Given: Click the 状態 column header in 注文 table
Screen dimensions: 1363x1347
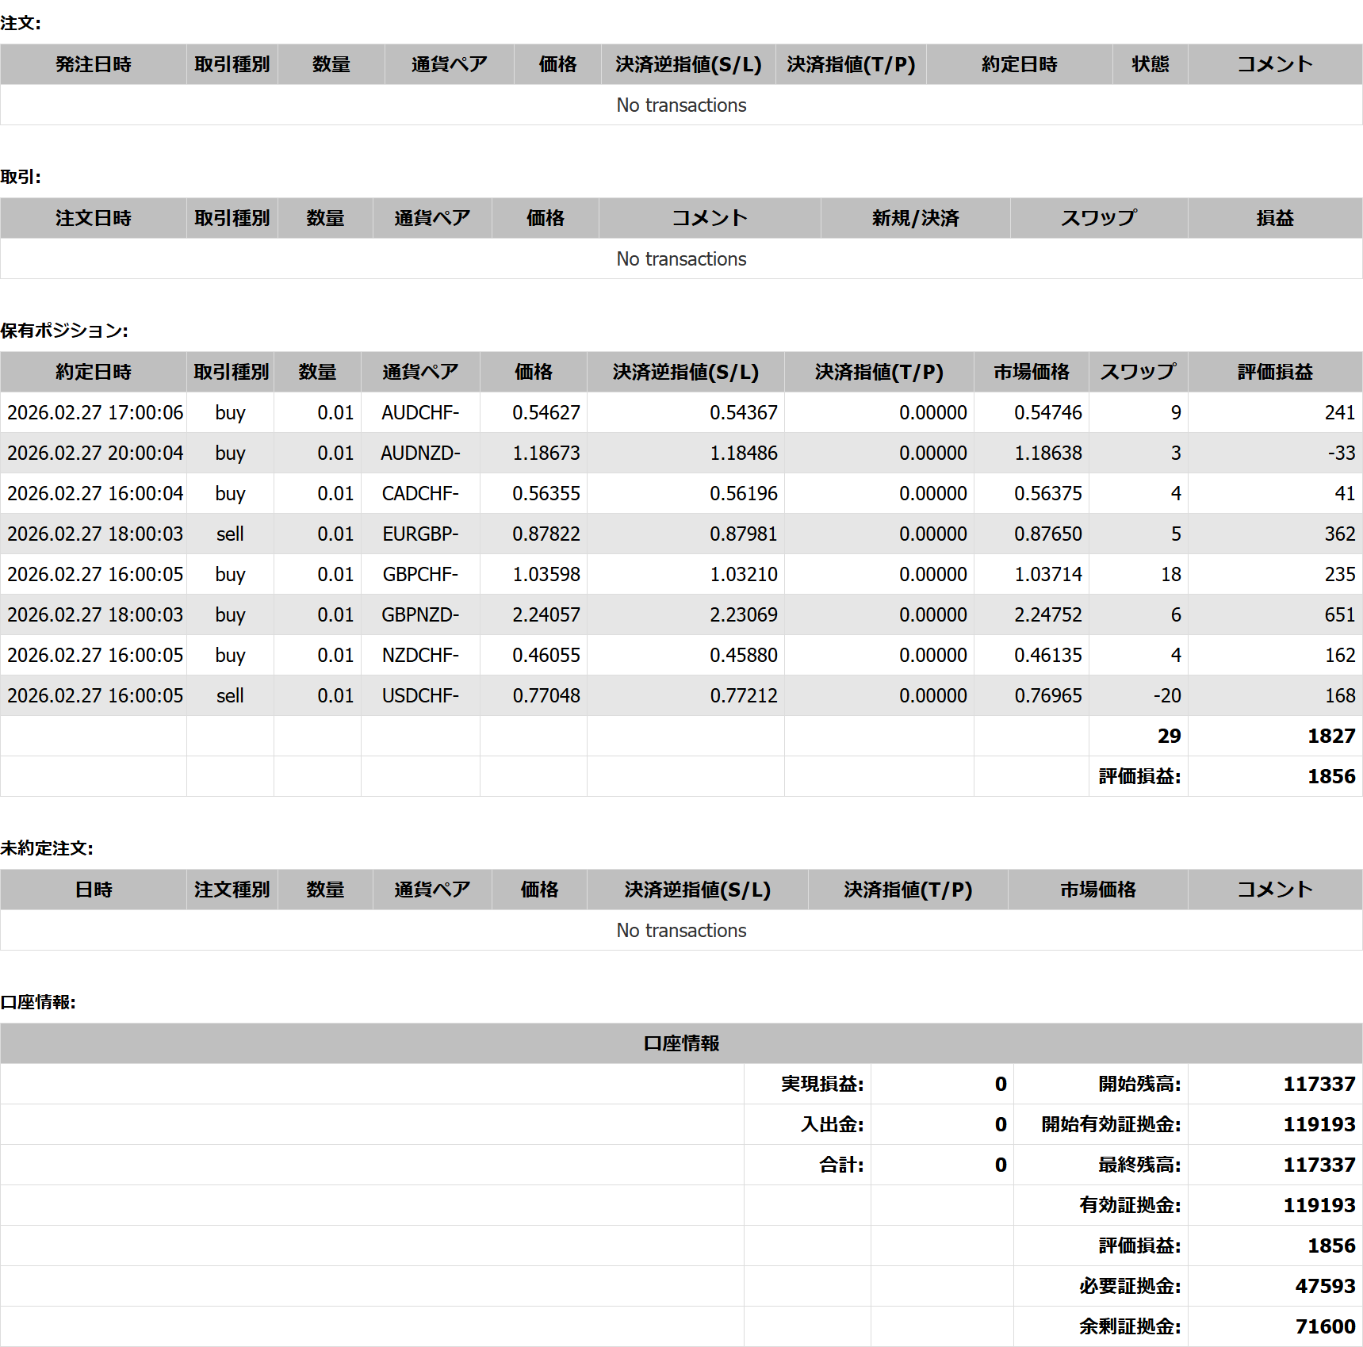Looking at the screenshot, I should tap(1150, 64).
